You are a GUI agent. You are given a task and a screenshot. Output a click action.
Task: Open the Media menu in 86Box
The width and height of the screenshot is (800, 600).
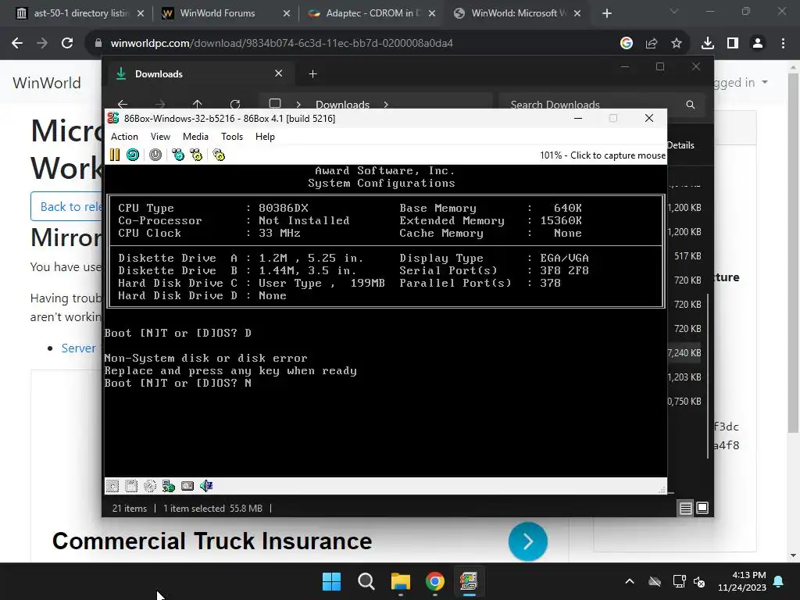pyautogui.click(x=195, y=137)
